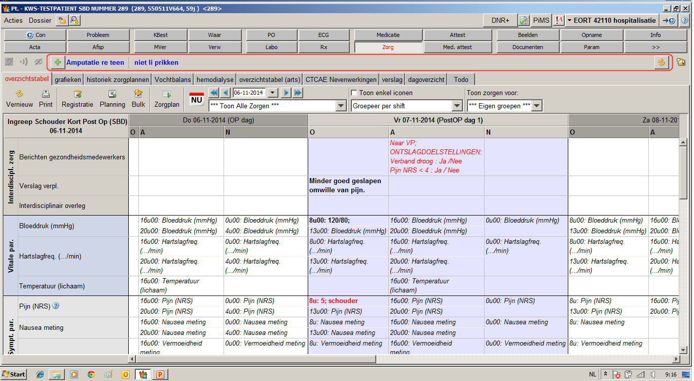Click the key-and-lock icon beside Dossier
The width and height of the screenshot is (694, 381).
tap(74, 20)
